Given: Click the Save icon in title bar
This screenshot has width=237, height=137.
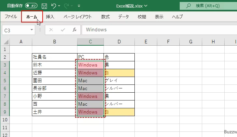Looking at the screenshot, I should point(44,6).
